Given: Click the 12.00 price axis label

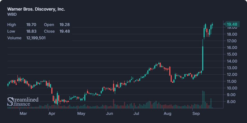Looking at the screenshot, I should 232,74.
